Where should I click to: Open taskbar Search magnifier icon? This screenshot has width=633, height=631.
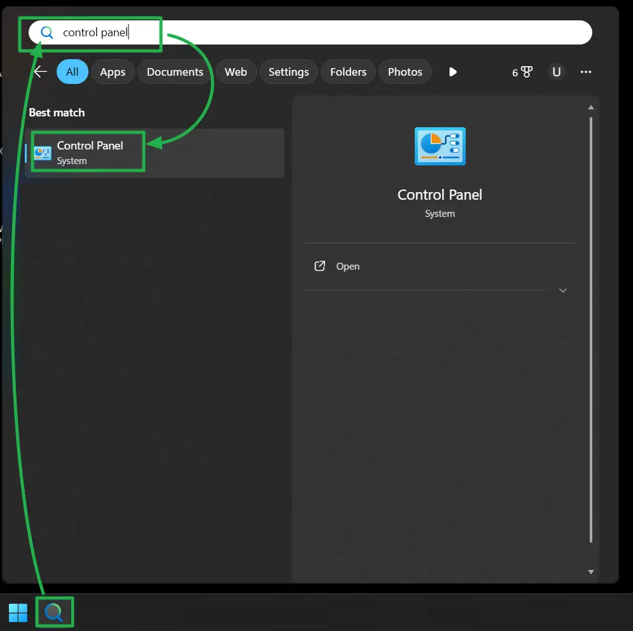[x=53, y=613]
